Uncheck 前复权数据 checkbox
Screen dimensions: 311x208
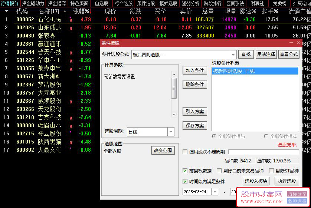(185, 171)
